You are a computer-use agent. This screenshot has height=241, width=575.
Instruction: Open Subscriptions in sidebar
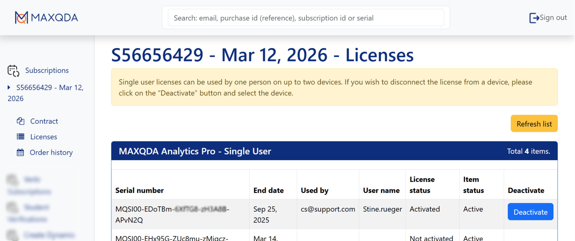coord(47,70)
